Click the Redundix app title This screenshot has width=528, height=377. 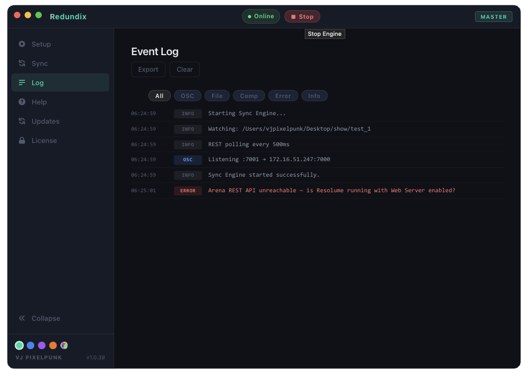pos(68,17)
